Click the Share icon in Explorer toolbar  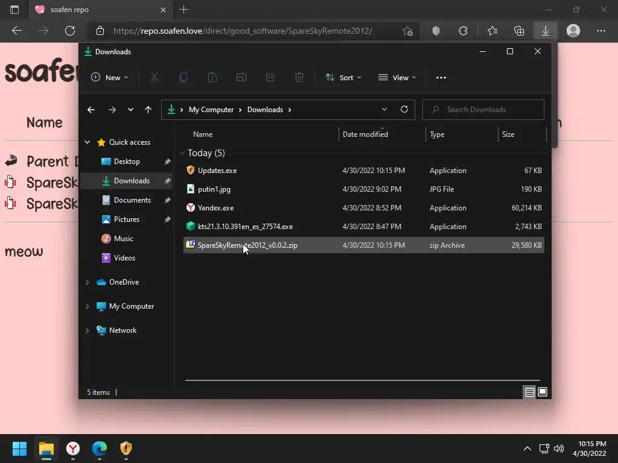[270, 78]
